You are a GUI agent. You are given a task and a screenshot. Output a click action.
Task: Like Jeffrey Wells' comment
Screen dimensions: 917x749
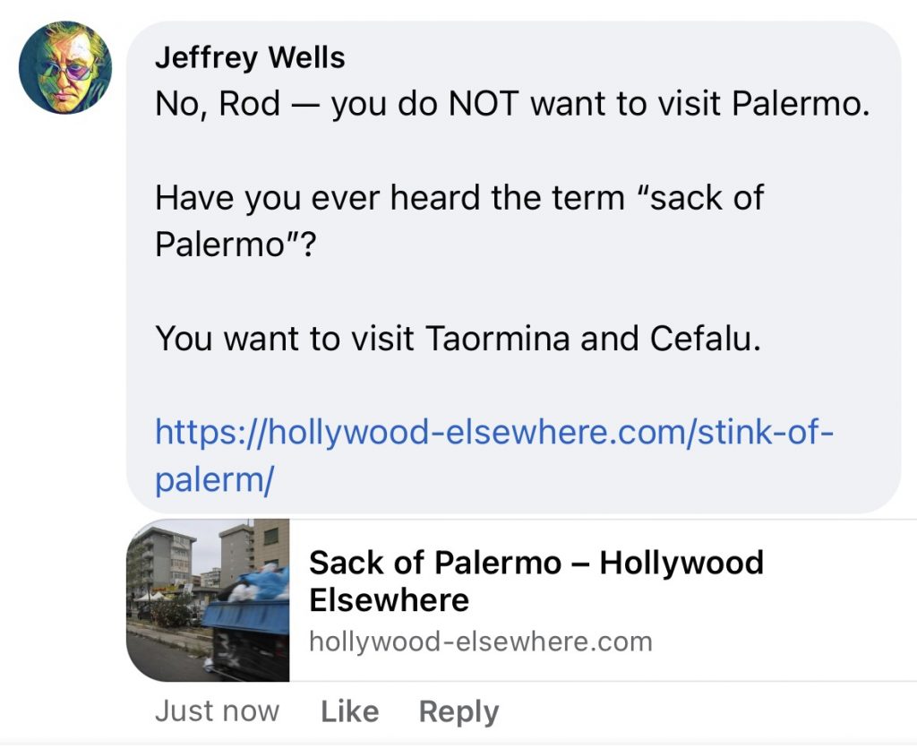pos(349,711)
